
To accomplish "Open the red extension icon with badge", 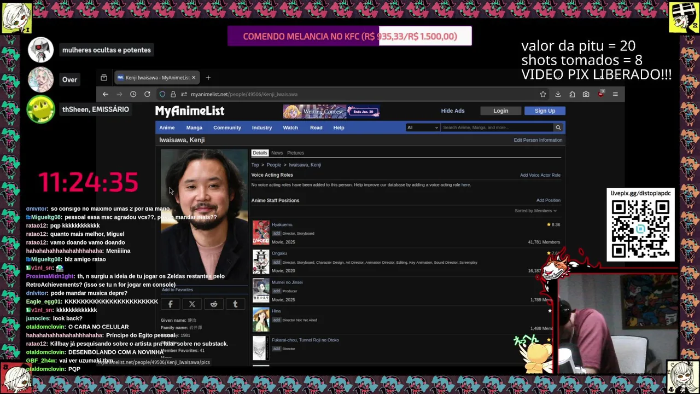I will point(600,94).
